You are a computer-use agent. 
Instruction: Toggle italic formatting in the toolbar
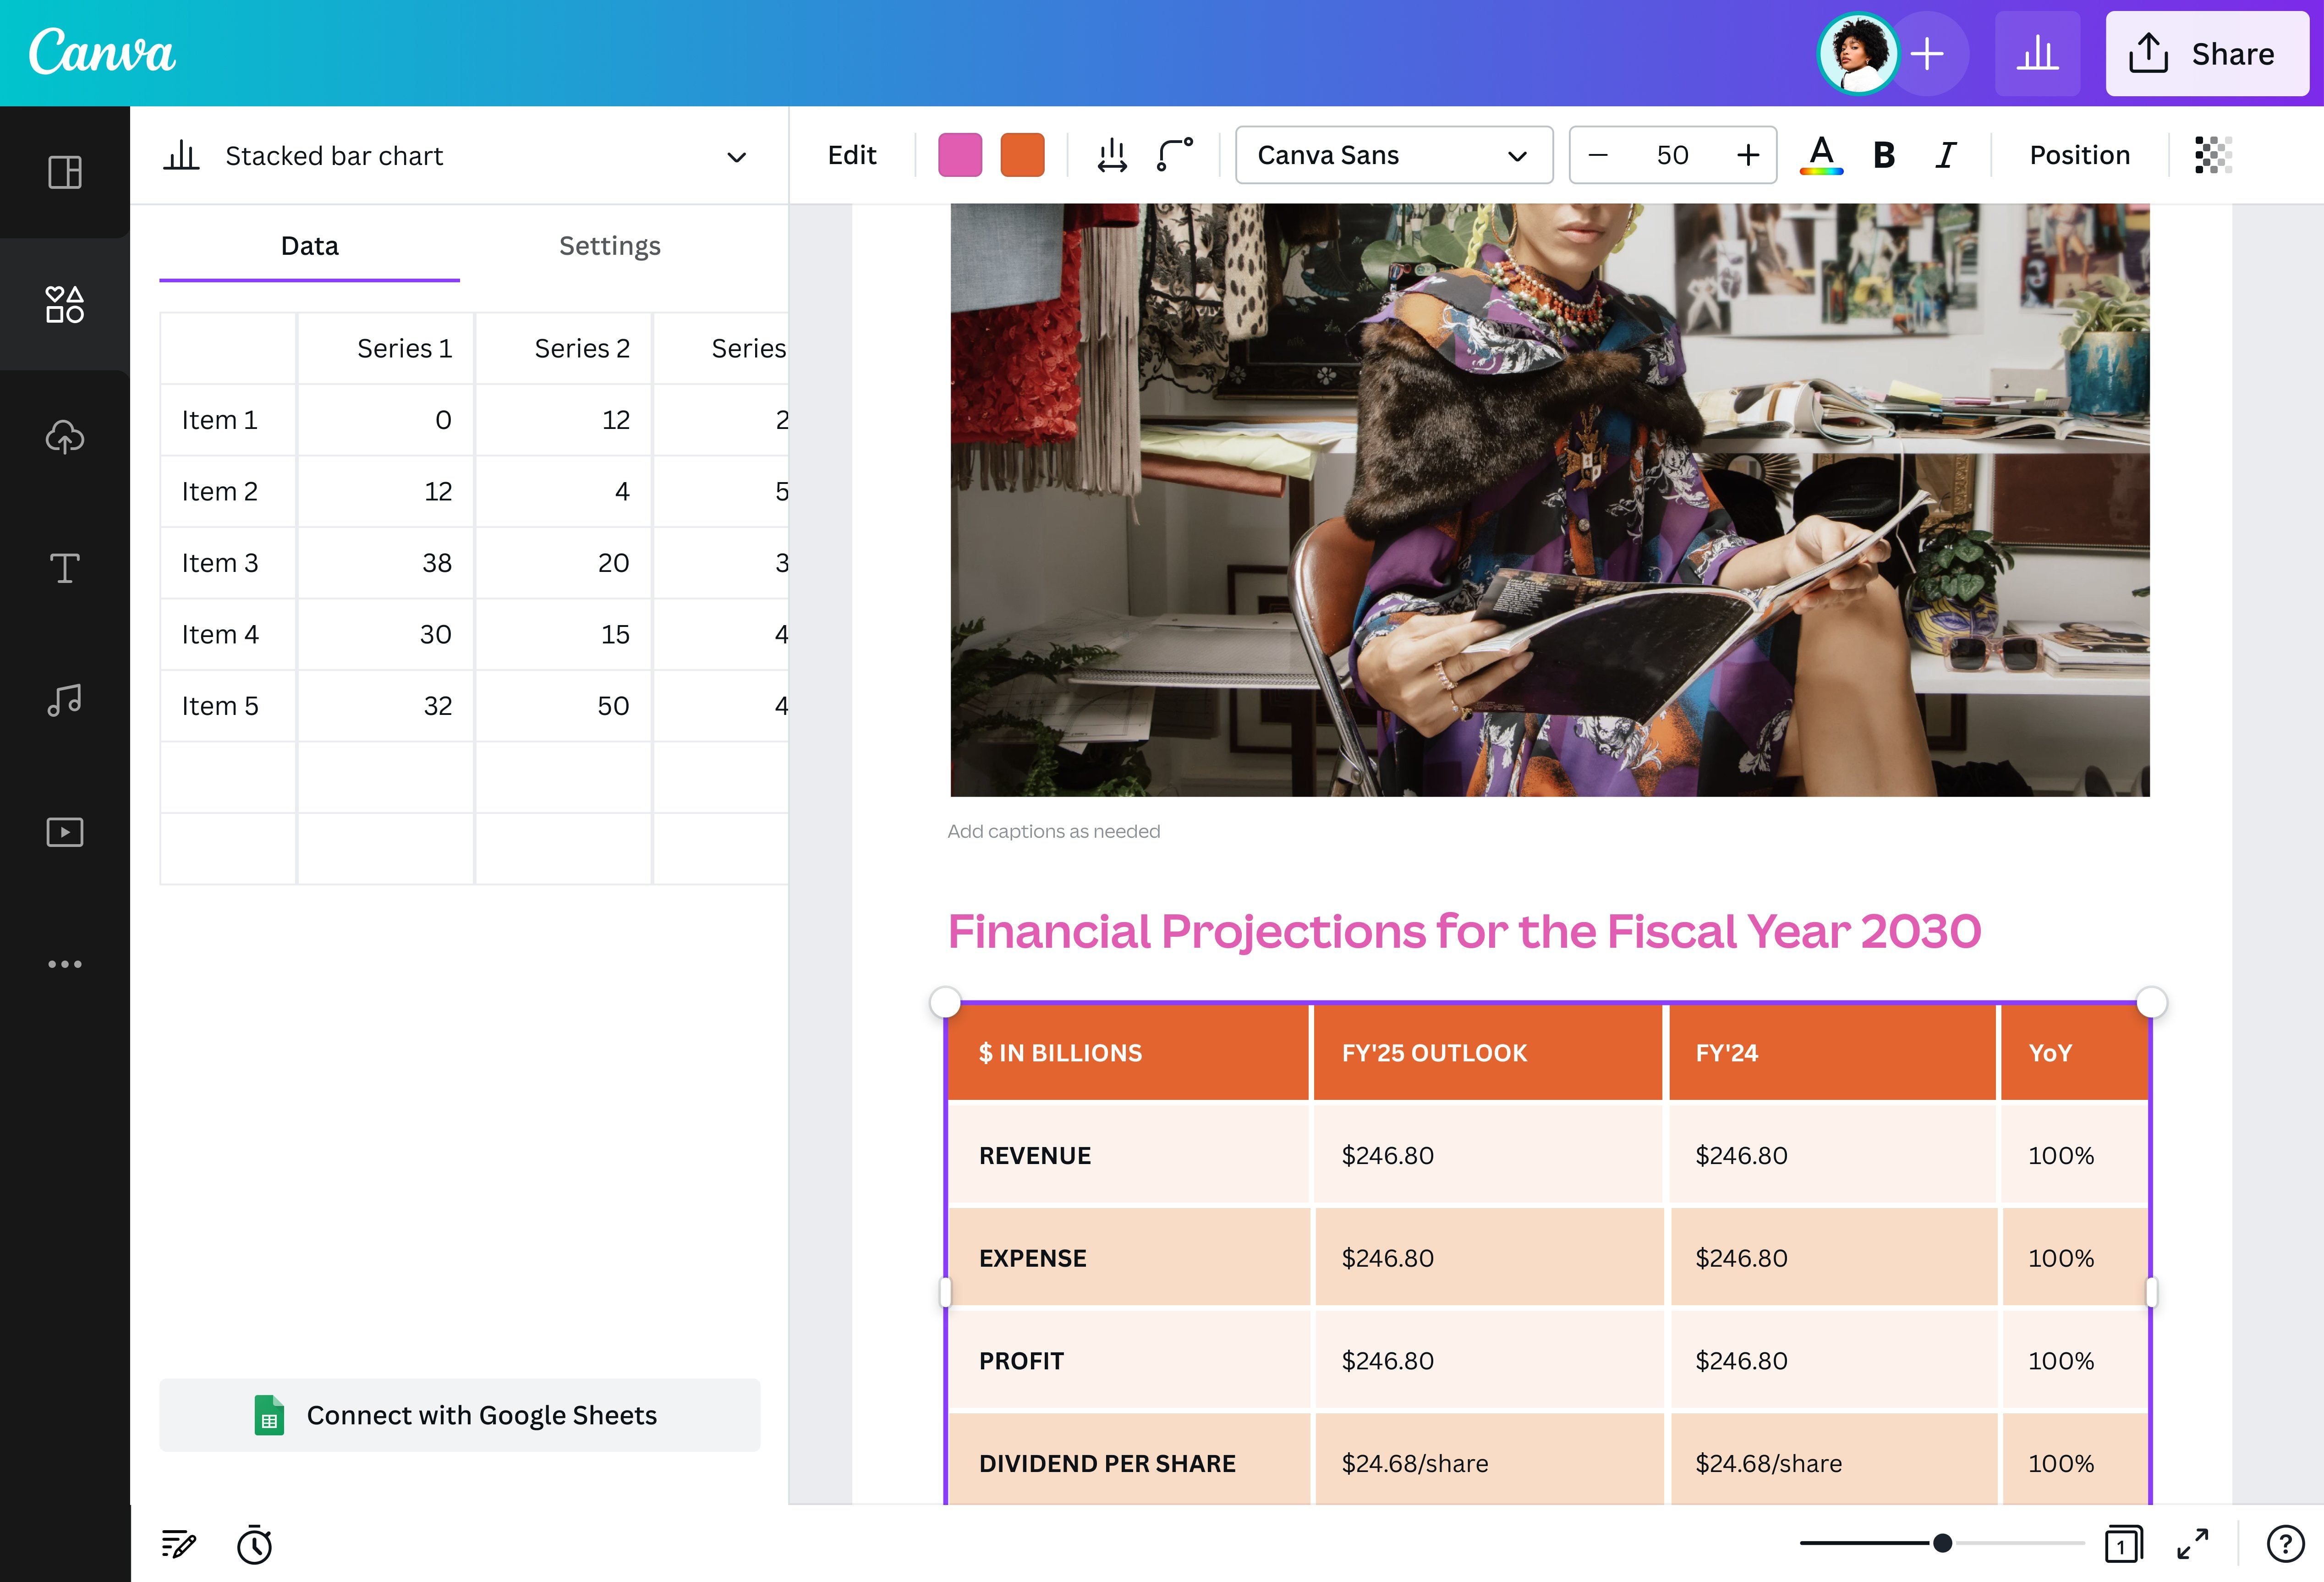1945,155
